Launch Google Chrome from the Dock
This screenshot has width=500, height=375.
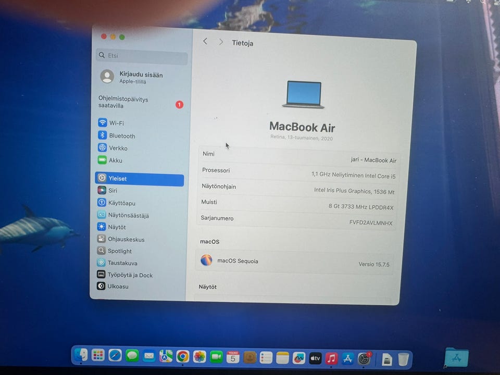(183, 356)
